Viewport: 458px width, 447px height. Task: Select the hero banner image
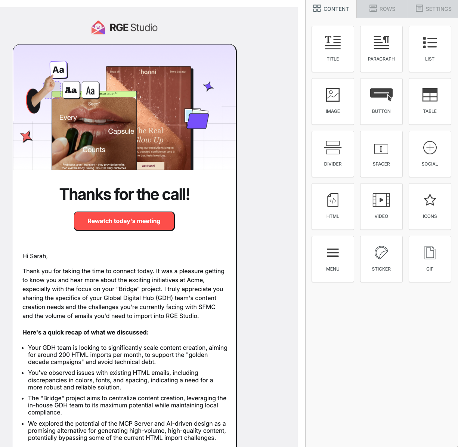pos(124,107)
